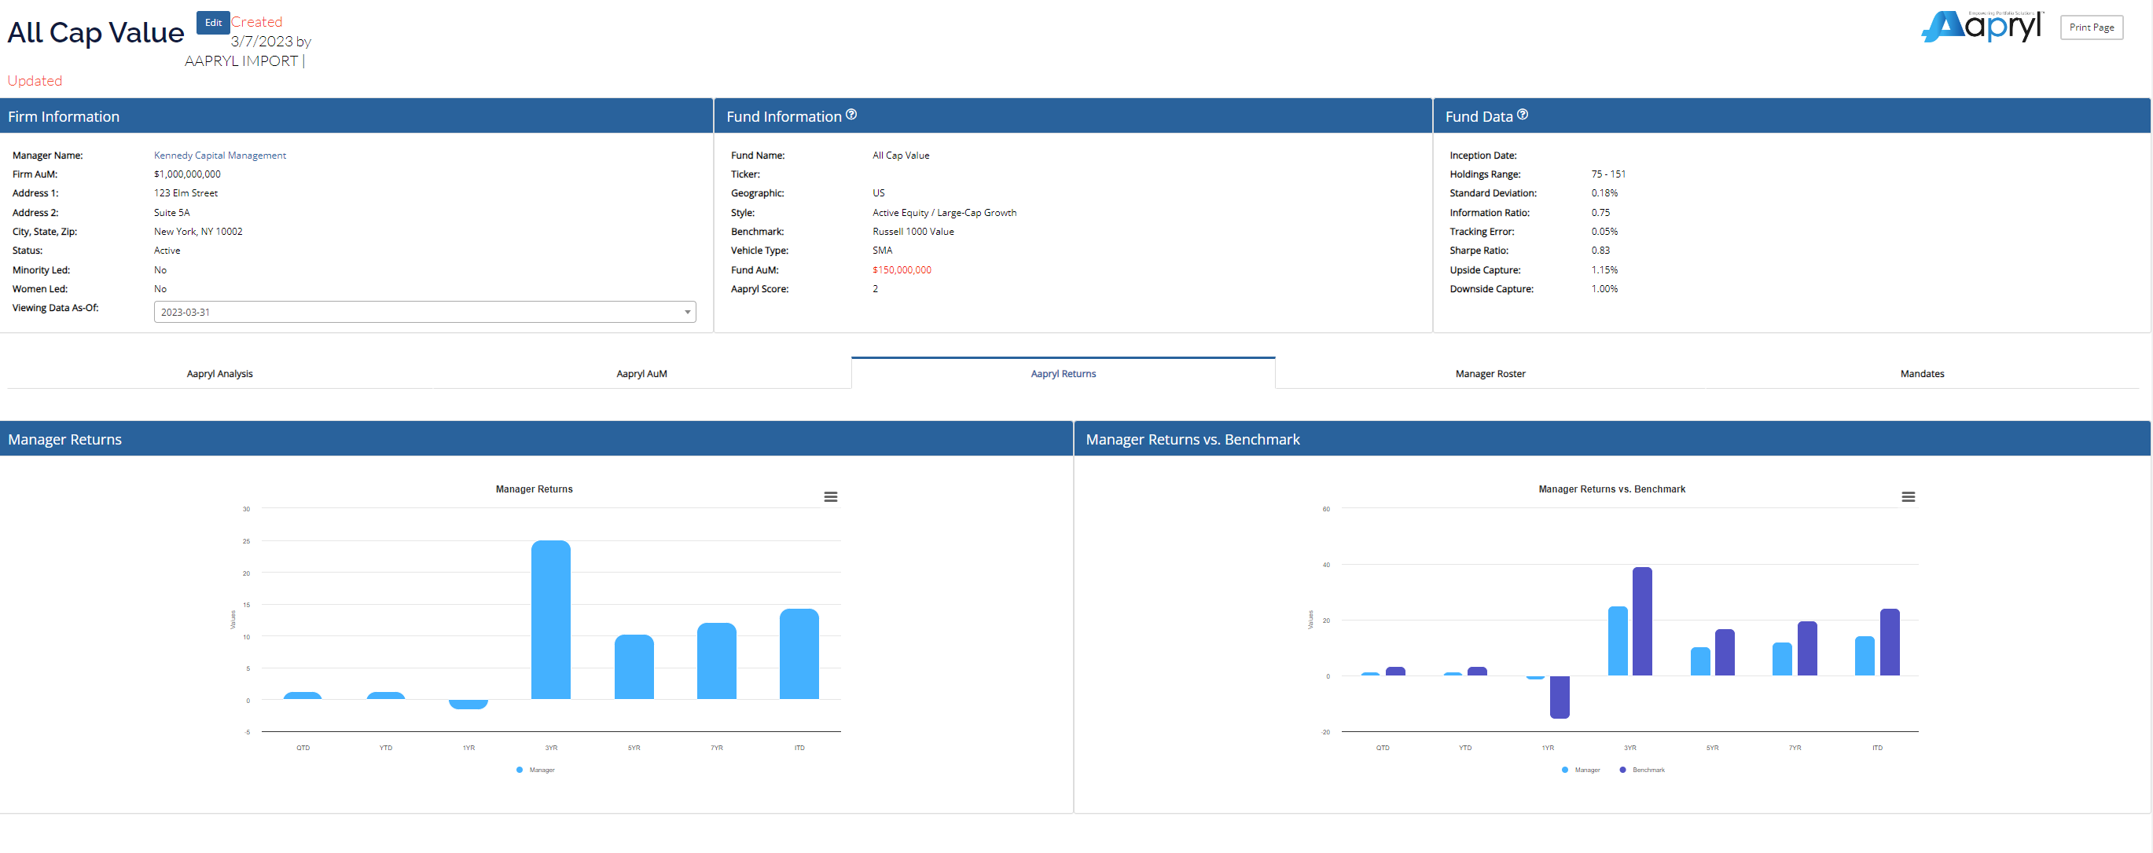Click Tracking Error value 0.05%

pos(1604,232)
